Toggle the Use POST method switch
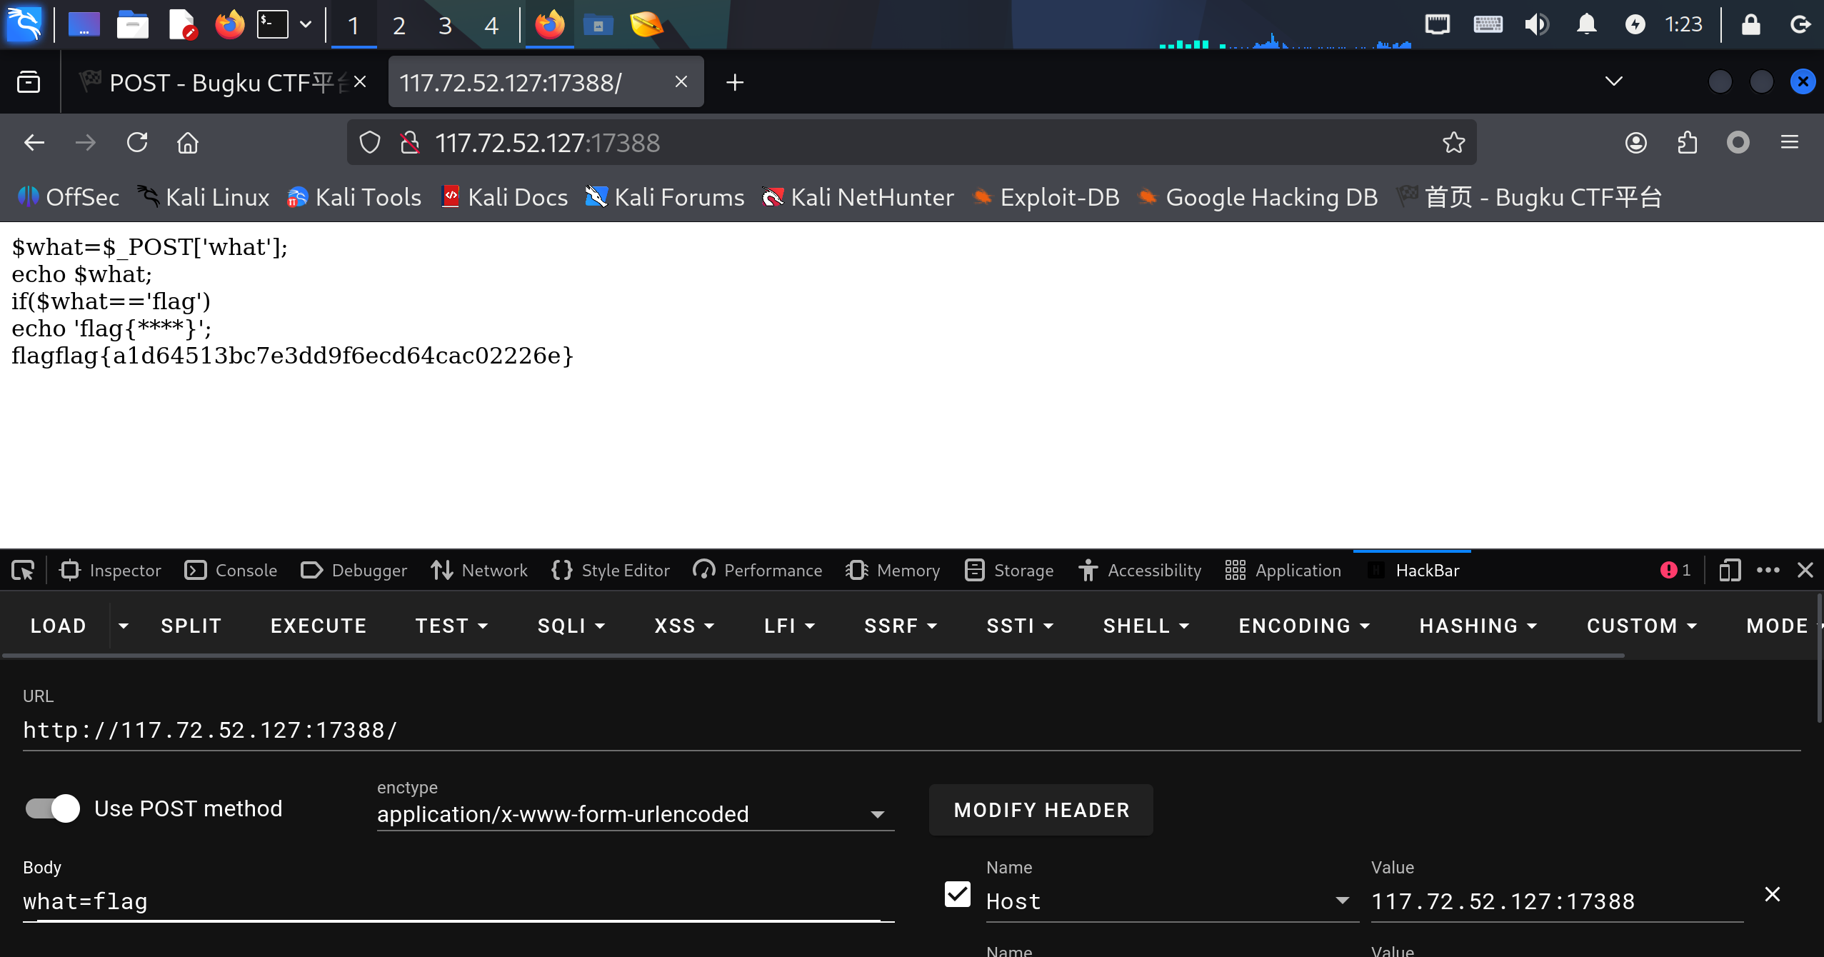The width and height of the screenshot is (1824, 957). coord(53,808)
